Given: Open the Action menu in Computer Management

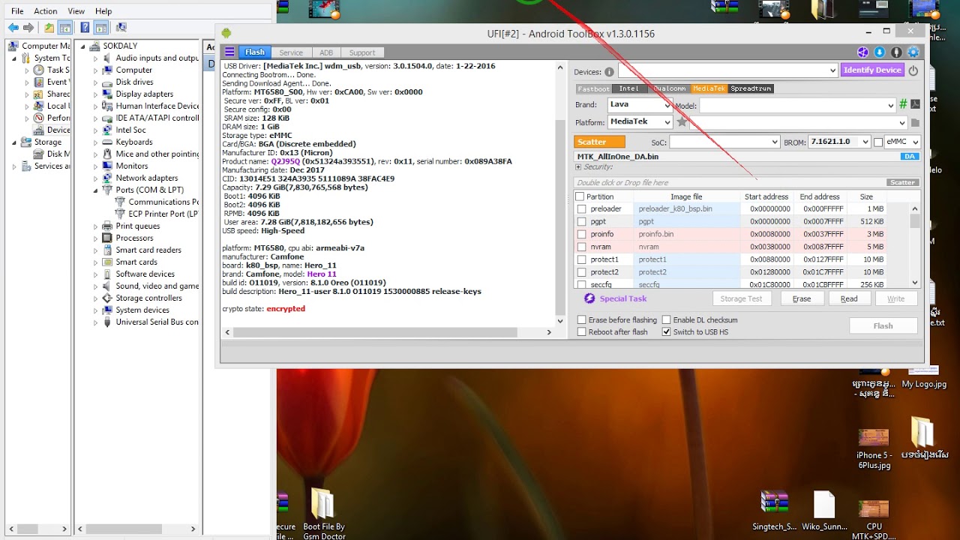Looking at the screenshot, I should point(45,11).
